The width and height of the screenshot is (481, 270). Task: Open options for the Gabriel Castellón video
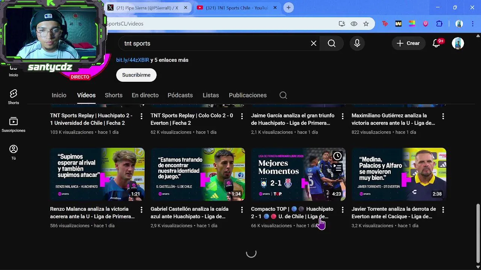[242, 210]
